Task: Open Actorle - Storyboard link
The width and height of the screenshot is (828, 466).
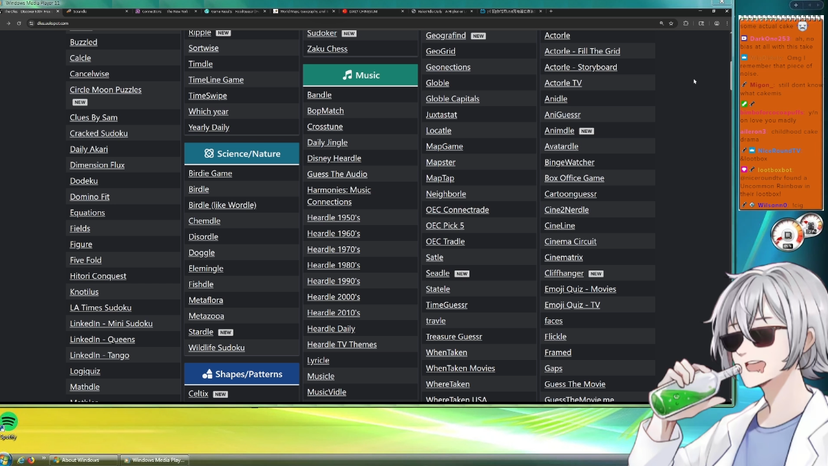Action: click(581, 67)
